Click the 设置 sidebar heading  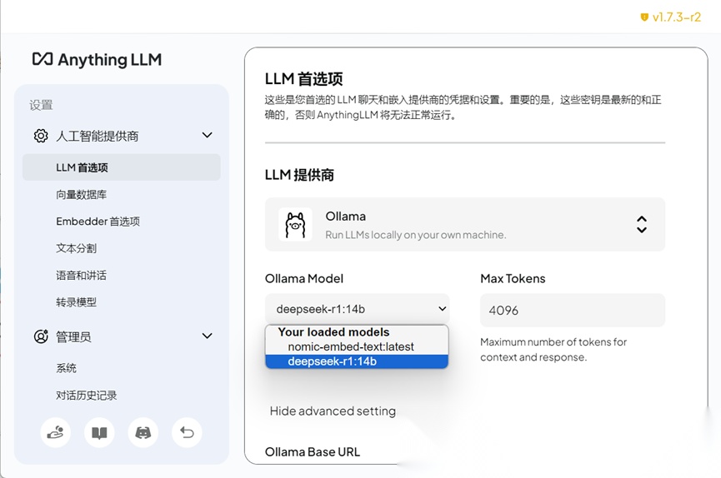point(42,105)
